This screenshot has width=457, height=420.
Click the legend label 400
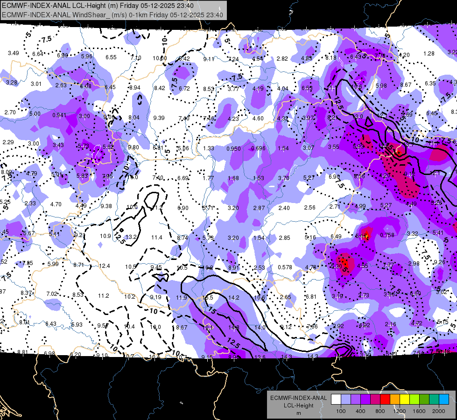360,411
